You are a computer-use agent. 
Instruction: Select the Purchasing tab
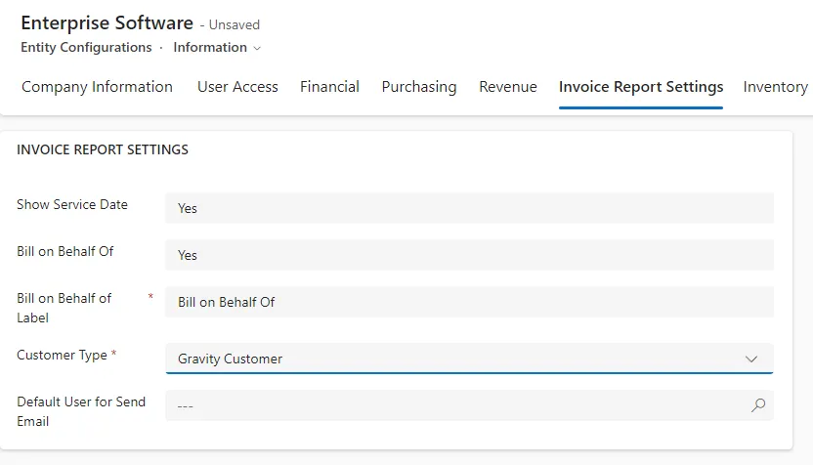click(x=419, y=87)
